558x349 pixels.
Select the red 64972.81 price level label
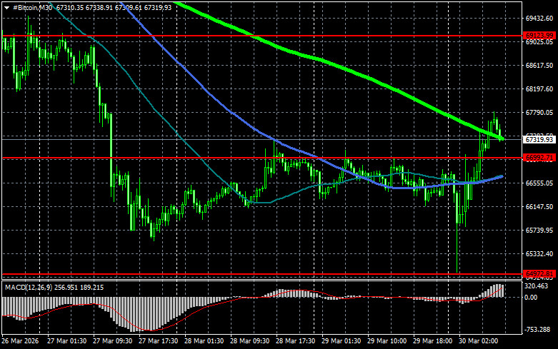coord(539,273)
